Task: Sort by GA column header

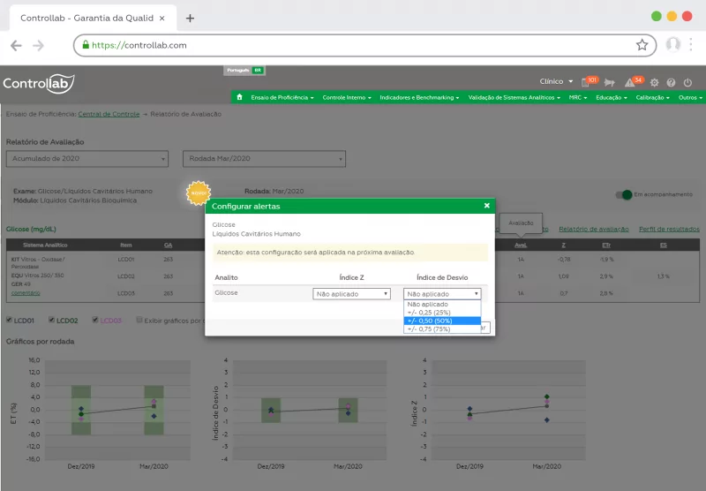Action: [168, 245]
